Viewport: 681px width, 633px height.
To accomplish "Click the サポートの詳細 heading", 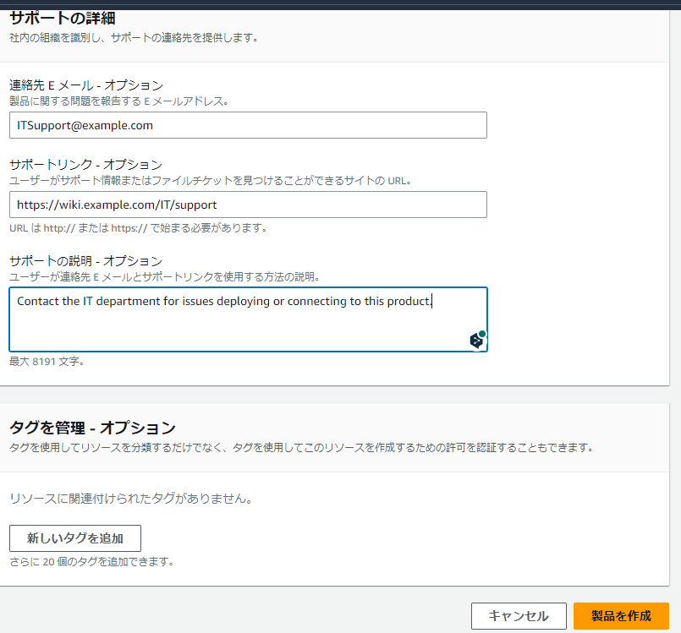I will [x=63, y=19].
